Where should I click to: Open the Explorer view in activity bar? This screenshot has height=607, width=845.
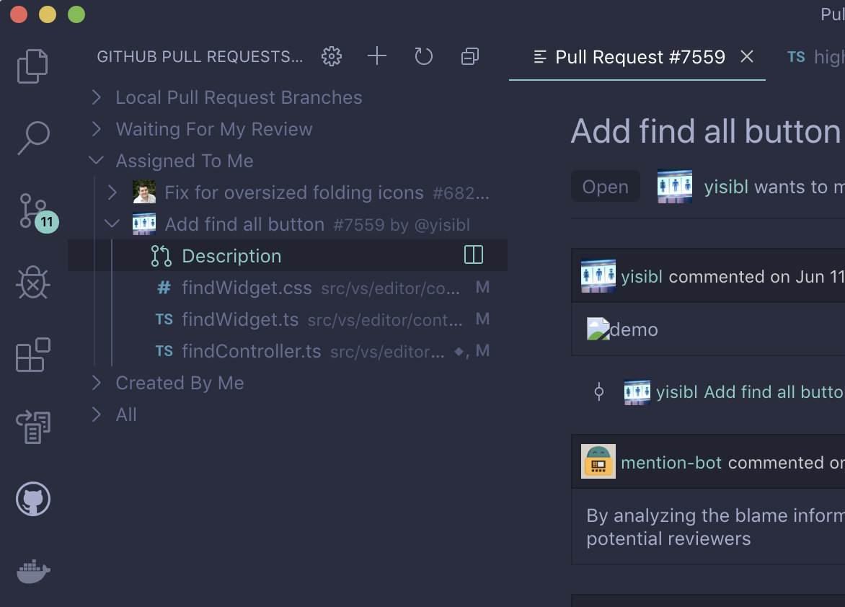point(32,66)
